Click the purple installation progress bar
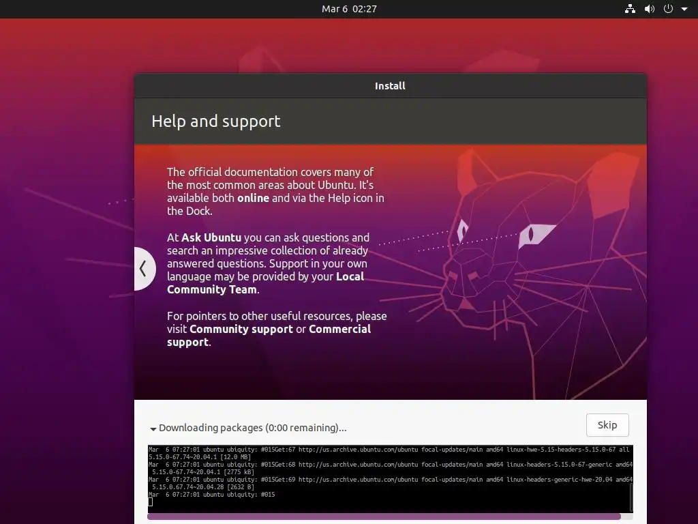The image size is (698, 524). pos(384,516)
